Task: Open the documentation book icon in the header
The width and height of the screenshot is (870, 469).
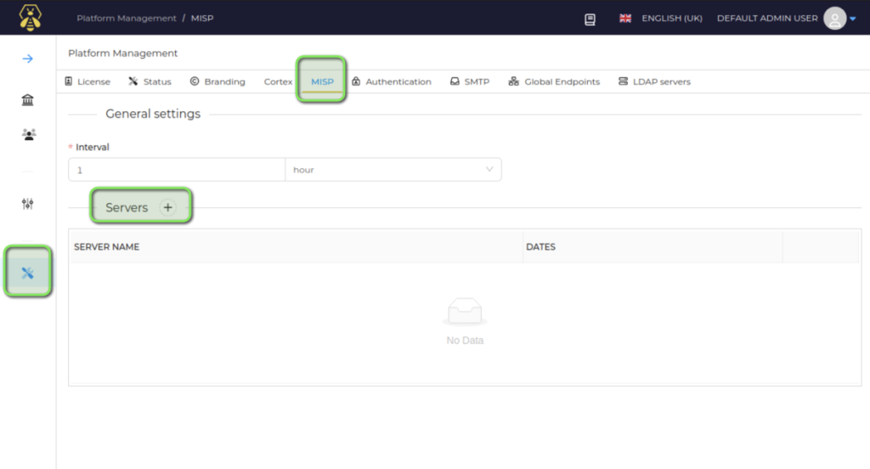Action: 590,20
